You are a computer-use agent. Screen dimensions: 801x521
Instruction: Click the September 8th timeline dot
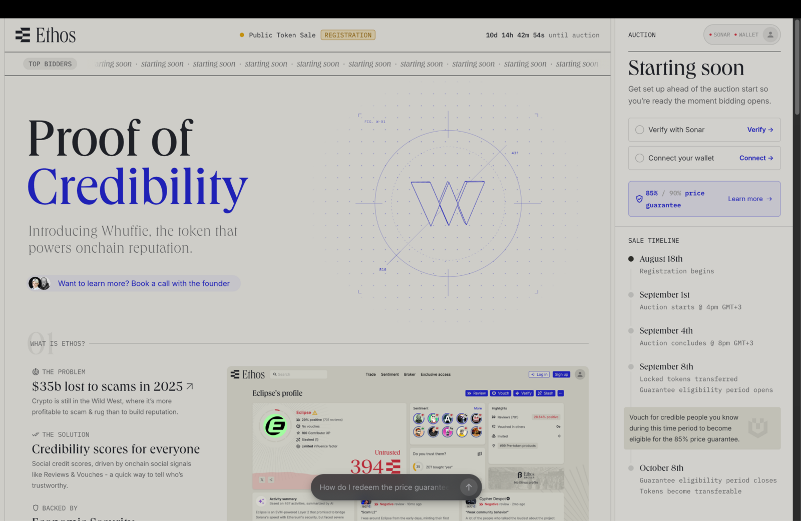pyautogui.click(x=631, y=367)
